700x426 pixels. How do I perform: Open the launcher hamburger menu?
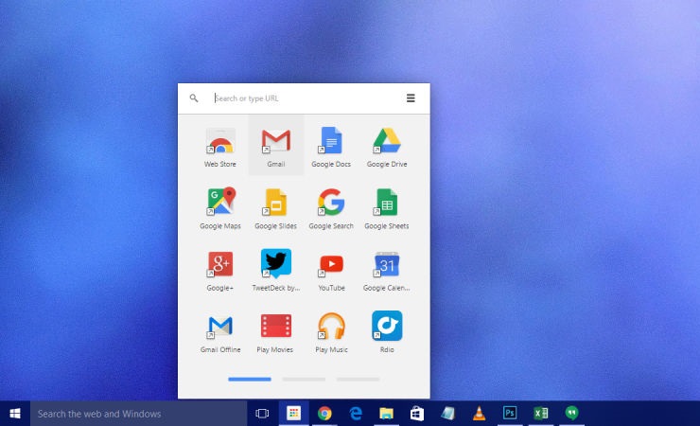411,98
